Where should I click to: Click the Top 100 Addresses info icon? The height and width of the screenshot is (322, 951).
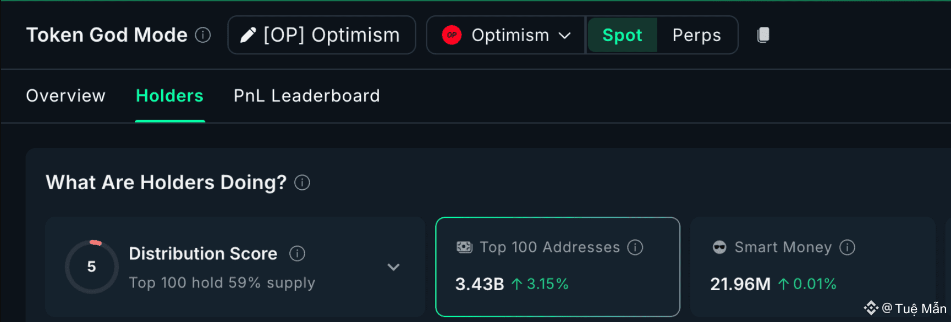tap(635, 247)
